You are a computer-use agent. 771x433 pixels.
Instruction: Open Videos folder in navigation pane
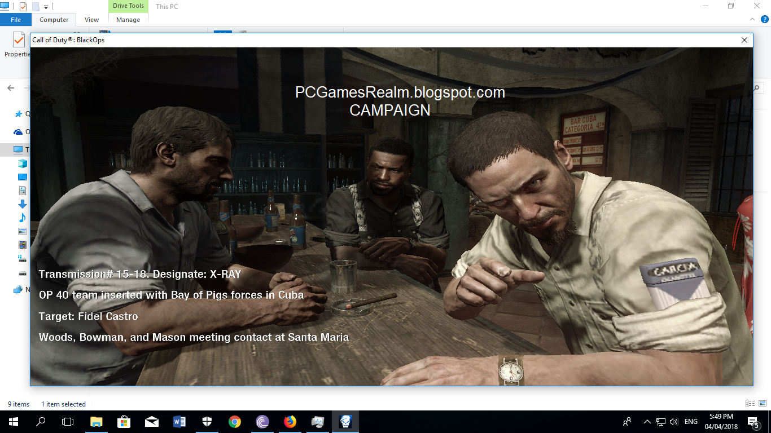pyautogui.click(x=23, y=245)
